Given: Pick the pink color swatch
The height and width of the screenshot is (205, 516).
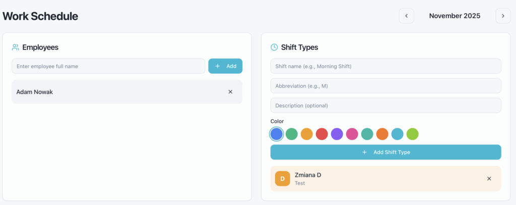Looking at the screenshot, I should click(x=352, y=134).
